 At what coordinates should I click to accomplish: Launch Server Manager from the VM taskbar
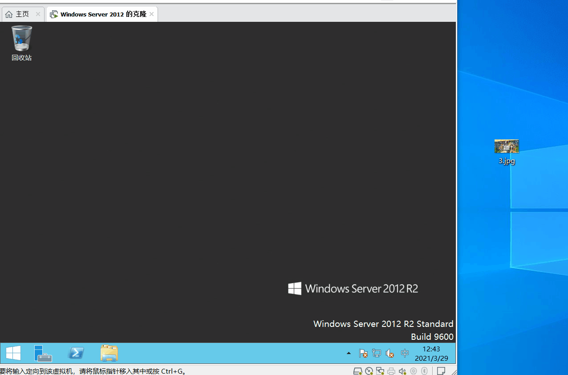[43, 353]
